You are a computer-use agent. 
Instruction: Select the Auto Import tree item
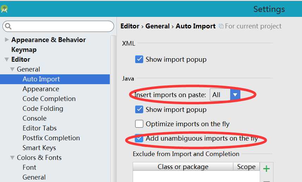tap(55, 79)
